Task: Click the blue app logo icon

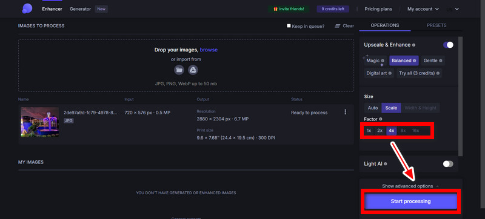Action: click(27, 8)
